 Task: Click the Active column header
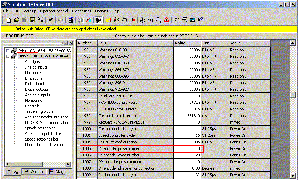pos(250,43)
